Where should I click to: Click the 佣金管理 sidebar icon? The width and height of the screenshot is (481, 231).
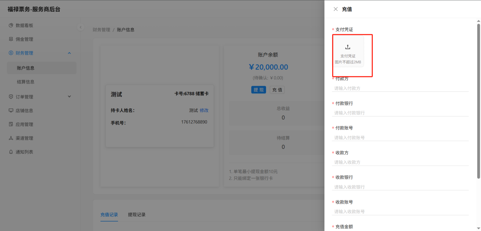pos(11,39)
